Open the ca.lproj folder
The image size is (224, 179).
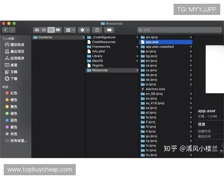tap(166, 66)
